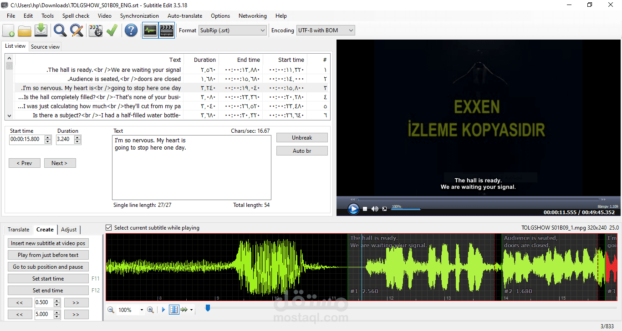Screen dimensions: 622x331
Task: Run spell check via green checkmark
Action: point(112,30)
